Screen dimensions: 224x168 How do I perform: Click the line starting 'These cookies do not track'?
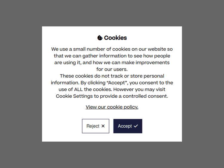click(x=112, y=76)
